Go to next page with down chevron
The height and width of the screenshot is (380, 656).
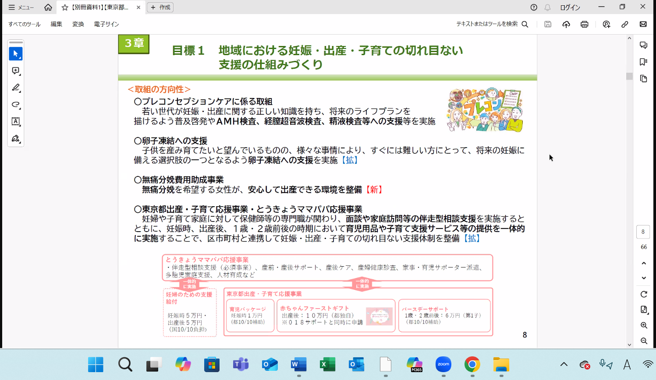[x=644, y=278]
